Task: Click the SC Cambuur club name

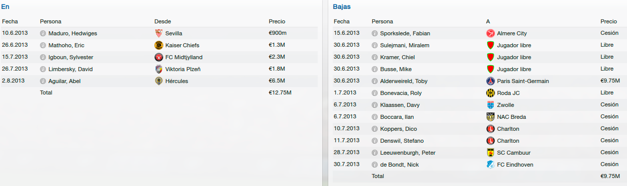Action: [515, 153]
